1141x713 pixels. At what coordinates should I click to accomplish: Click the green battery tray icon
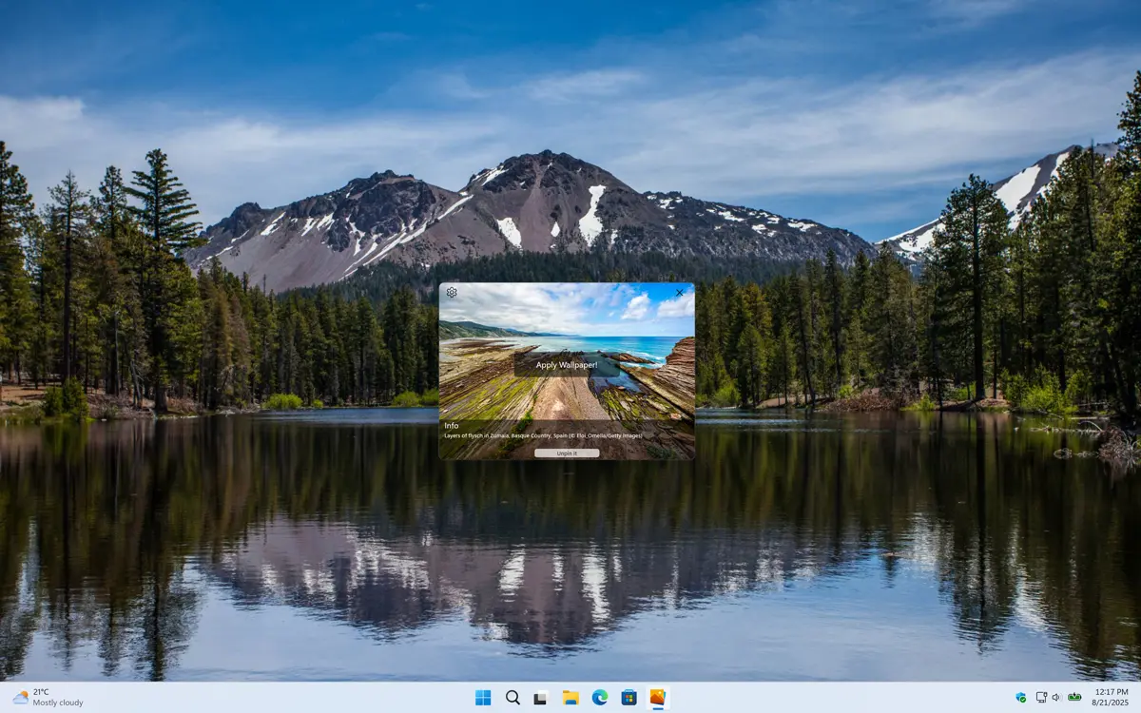(x=1074, y=698)
